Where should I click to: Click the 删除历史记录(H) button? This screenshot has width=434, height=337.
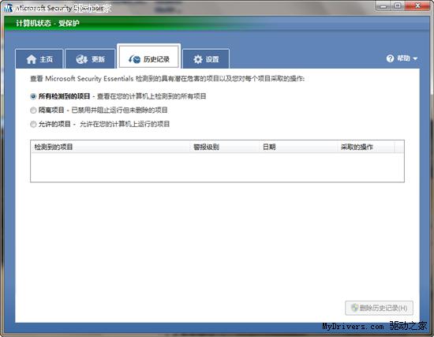click(x=379, y=308)
